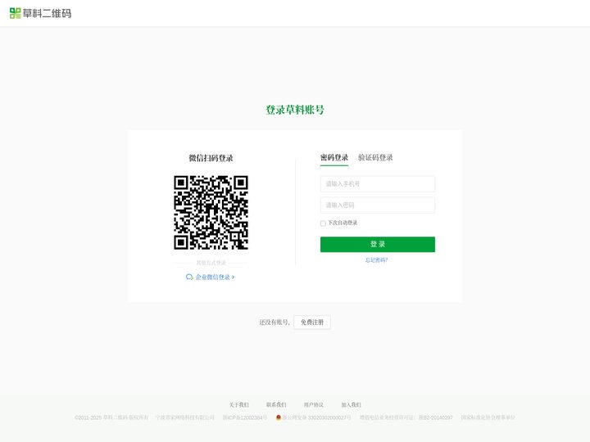Open 联系我们 footer link
Image resolution: width=590 pixels, height=442 pixels.
pyautogui.click(x=276, y=405)
